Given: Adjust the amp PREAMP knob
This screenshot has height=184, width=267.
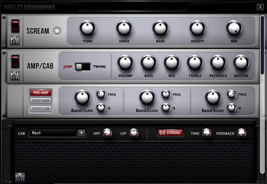Looking at the screenshot, I should (x=125, y=62).
